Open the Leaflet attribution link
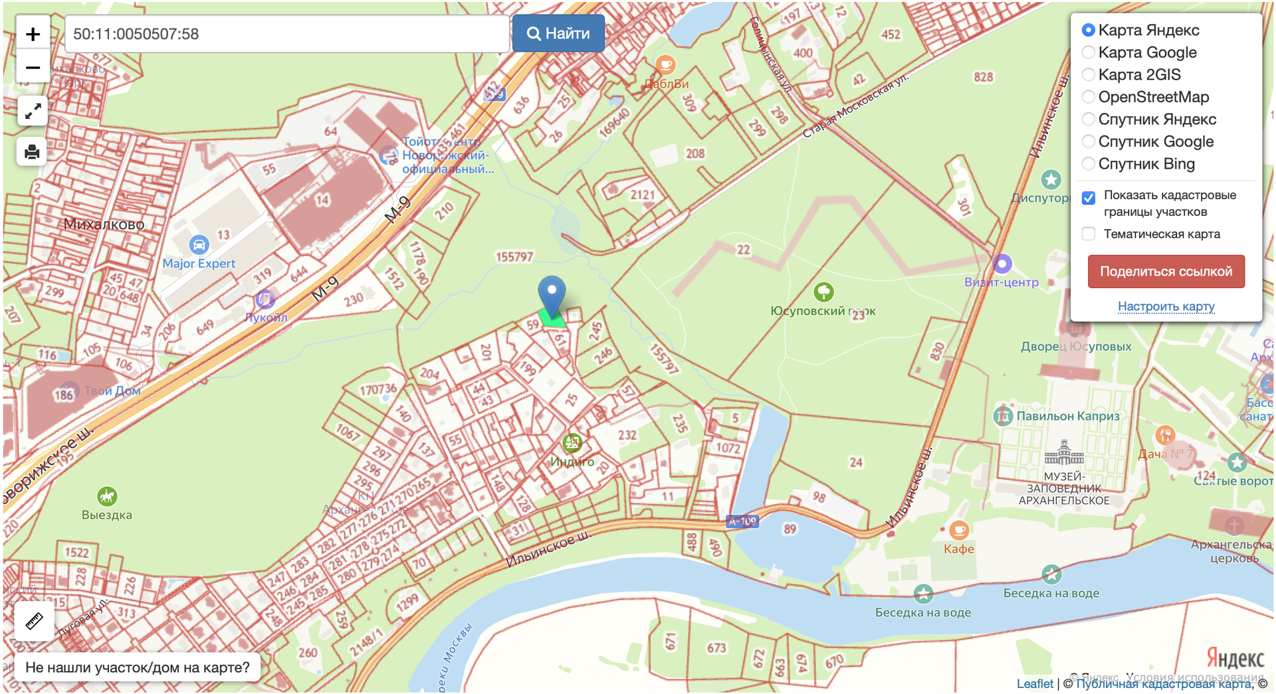The height and width of the screenshot is (694, 1276). (x=1035, y=683)
